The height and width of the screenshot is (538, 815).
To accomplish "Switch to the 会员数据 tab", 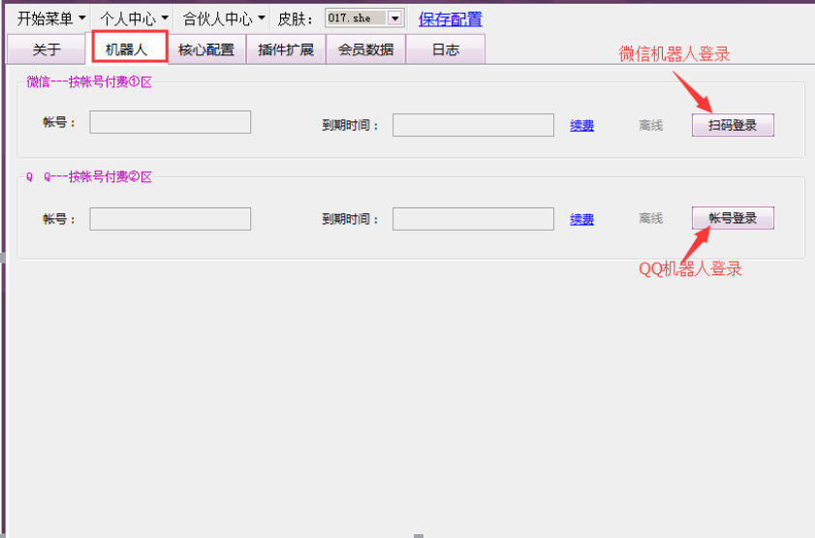I will 365,49.
